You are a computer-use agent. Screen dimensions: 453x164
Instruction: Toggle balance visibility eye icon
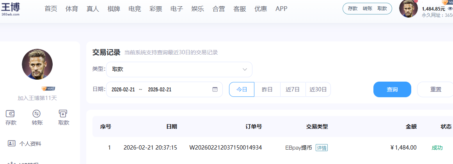[450, 9]
